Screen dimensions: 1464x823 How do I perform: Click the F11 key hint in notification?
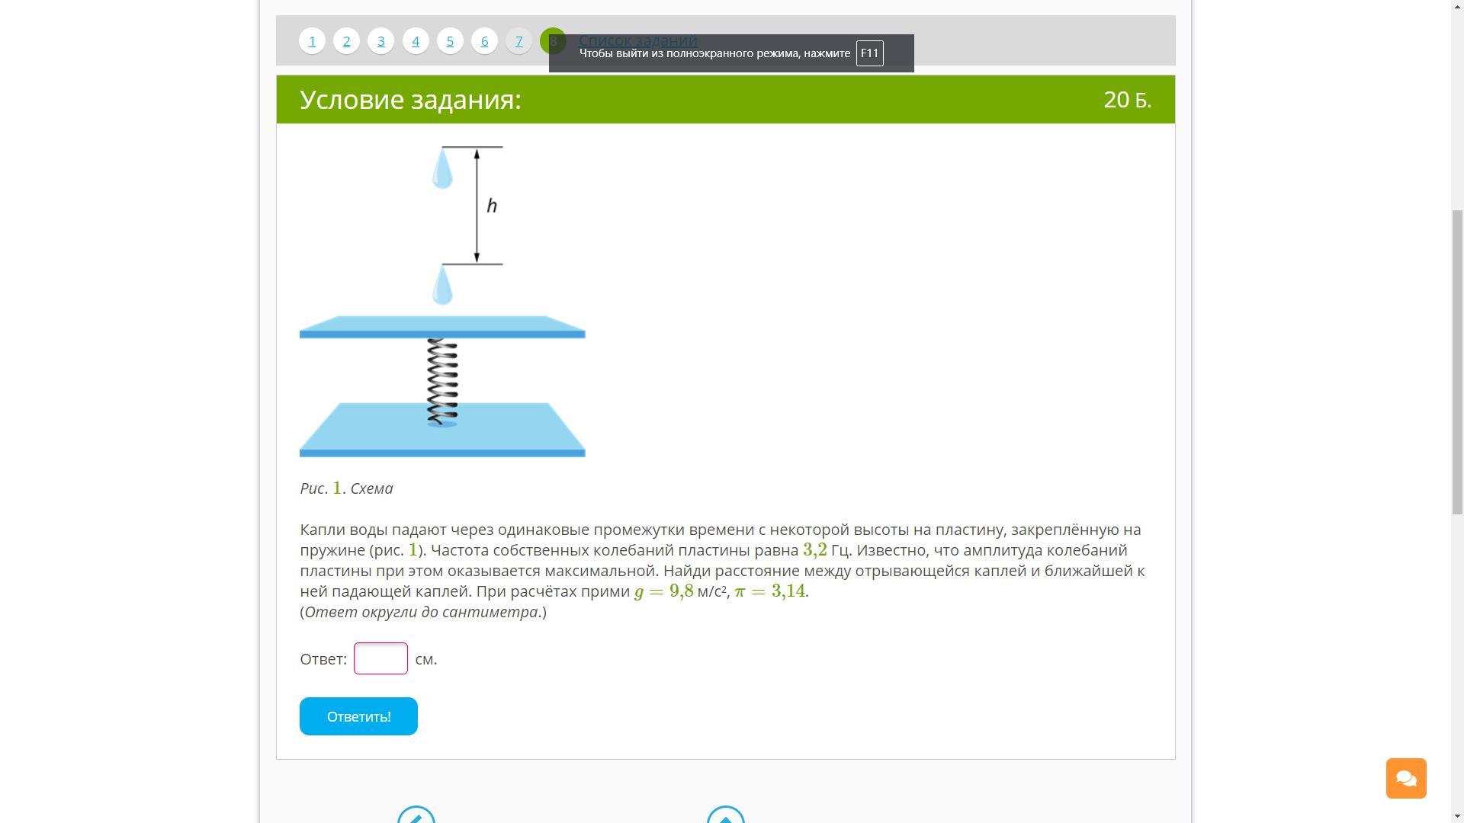point(869,53)
